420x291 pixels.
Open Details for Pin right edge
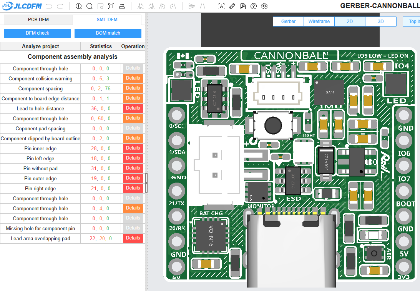click(133, 188)
